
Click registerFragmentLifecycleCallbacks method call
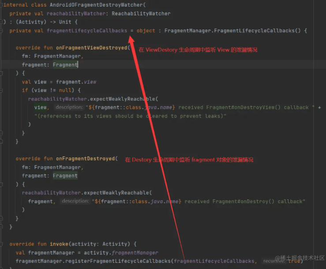coord(112,261)
